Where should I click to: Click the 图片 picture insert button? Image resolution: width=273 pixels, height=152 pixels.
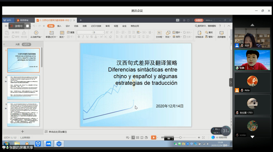[x=177, y=33]
